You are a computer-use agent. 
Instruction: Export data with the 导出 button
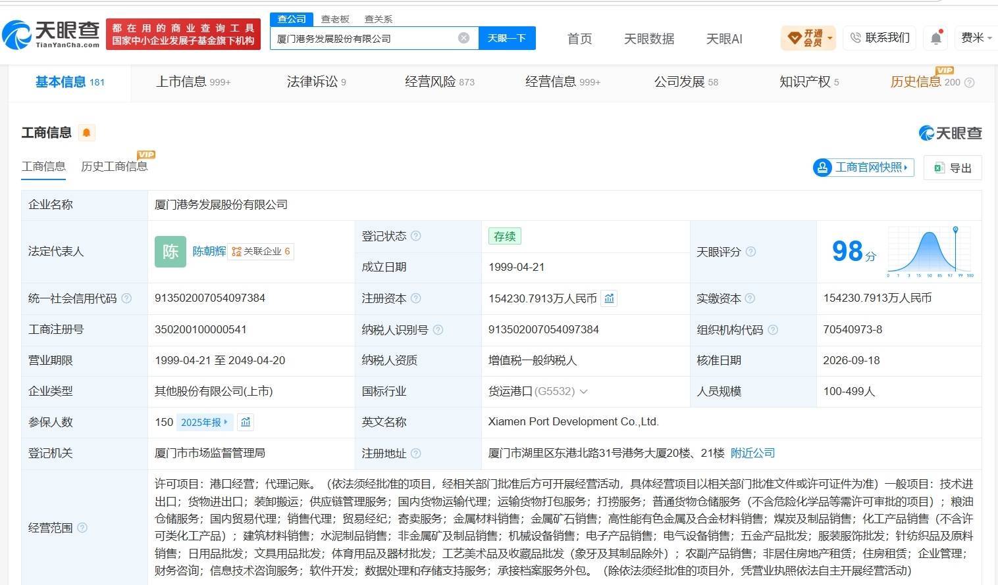(x=953, y=168)
